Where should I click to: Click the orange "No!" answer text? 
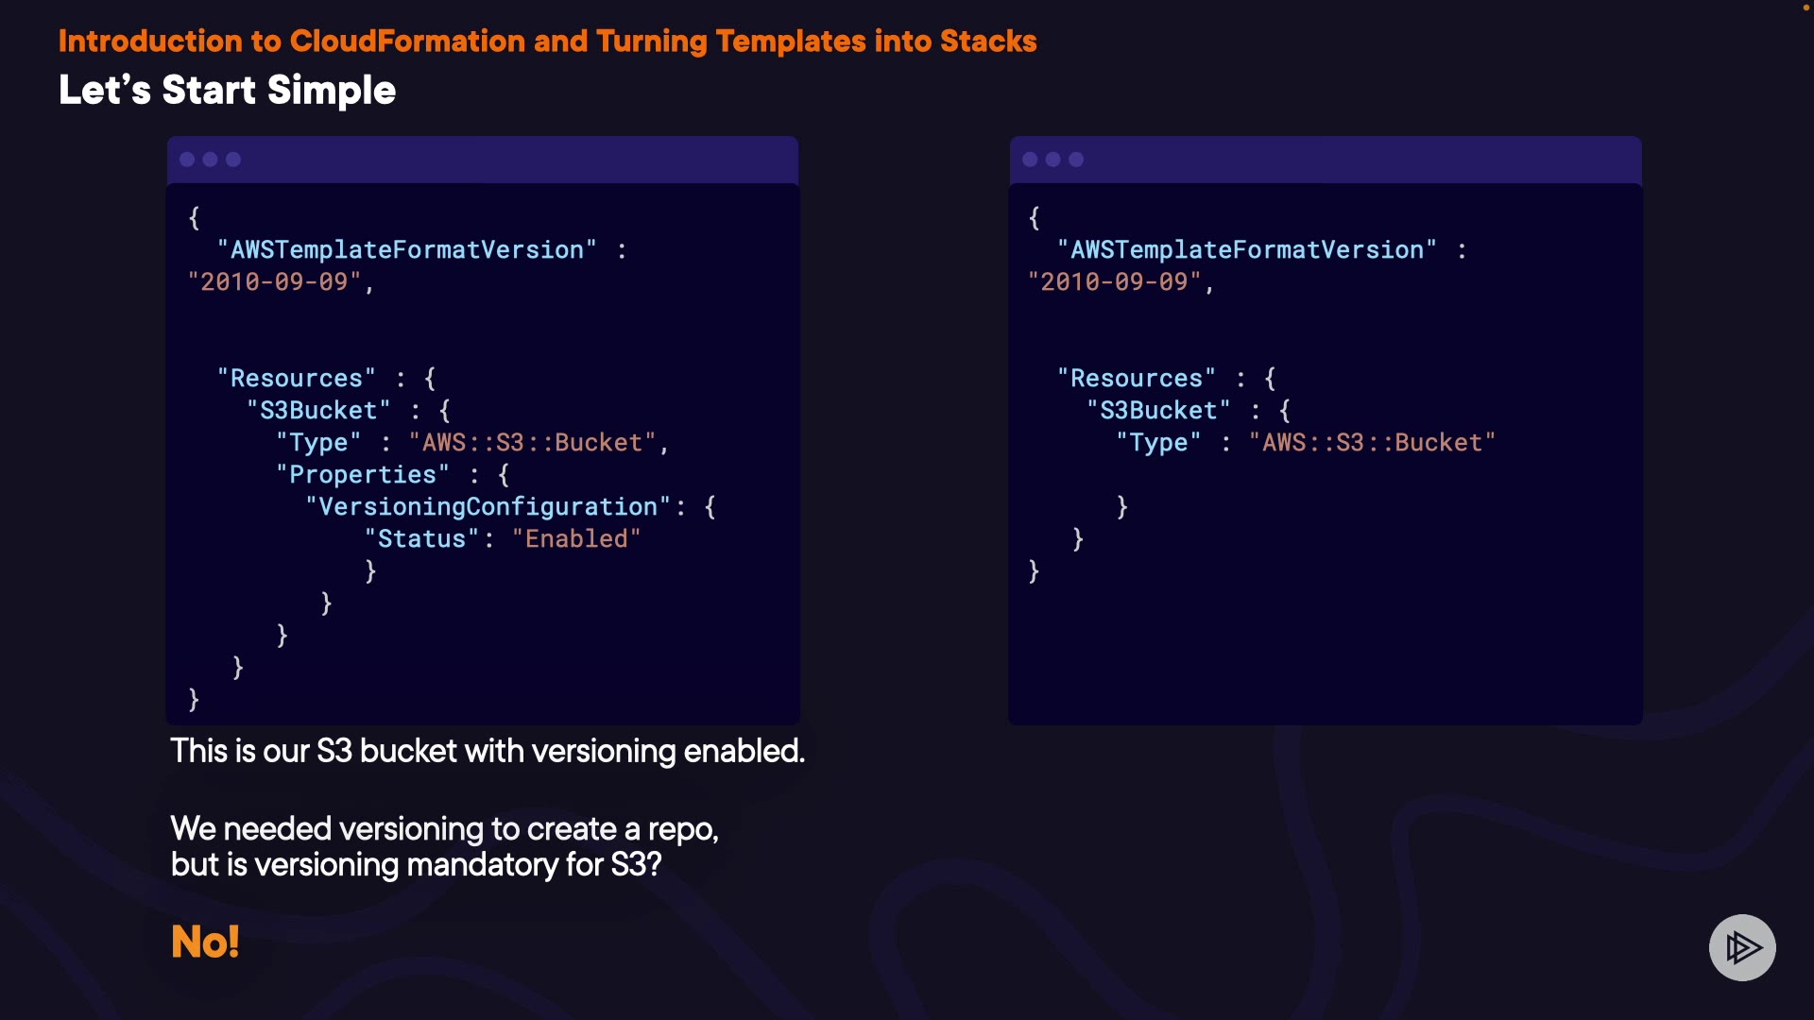click(205, 942)
